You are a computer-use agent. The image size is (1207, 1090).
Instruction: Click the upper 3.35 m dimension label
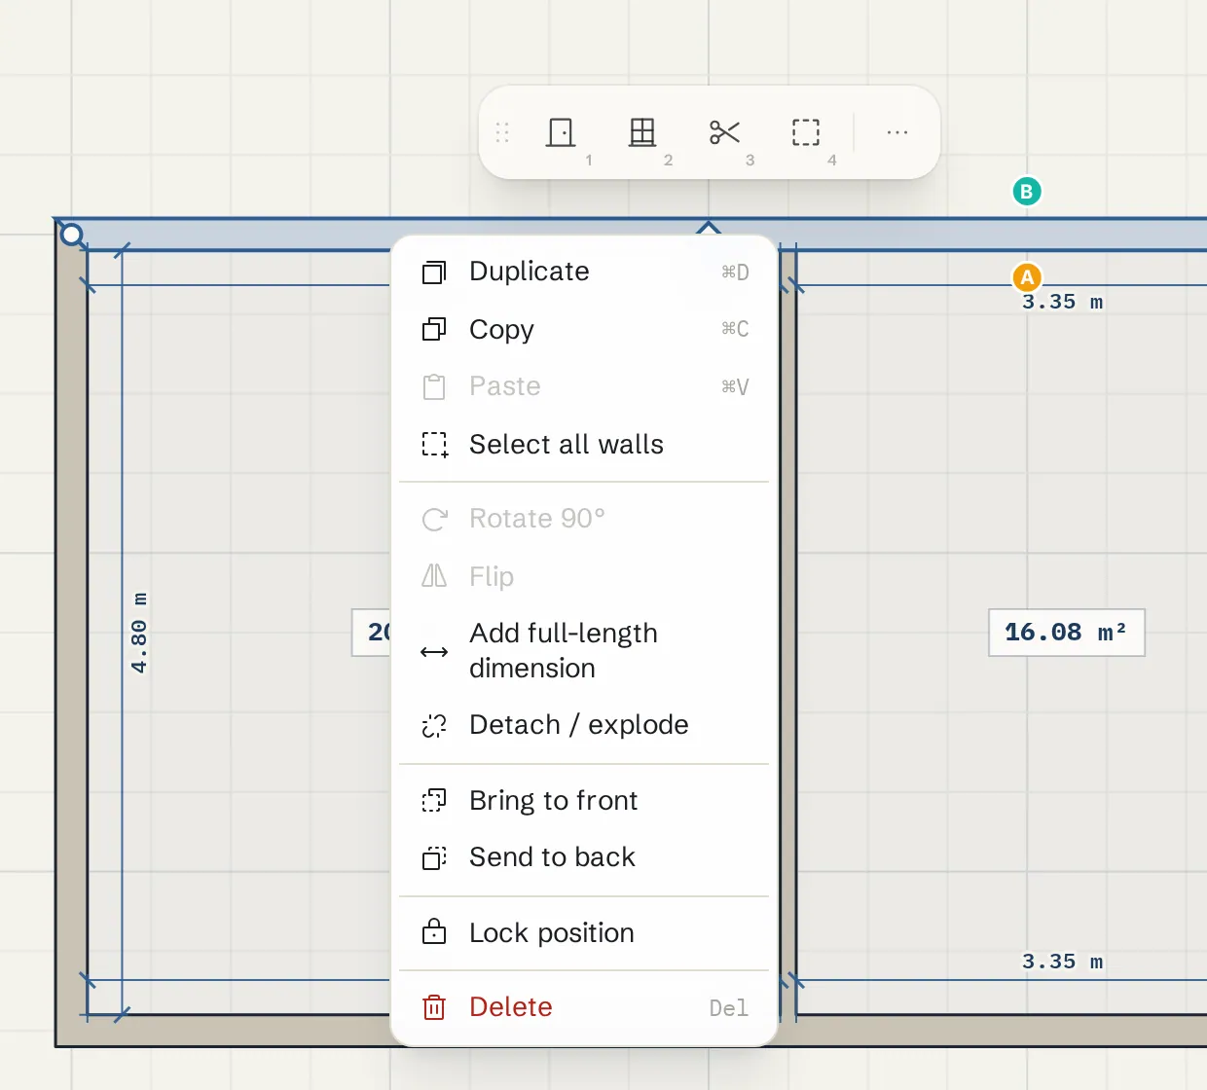click(x=1063, y=302)
